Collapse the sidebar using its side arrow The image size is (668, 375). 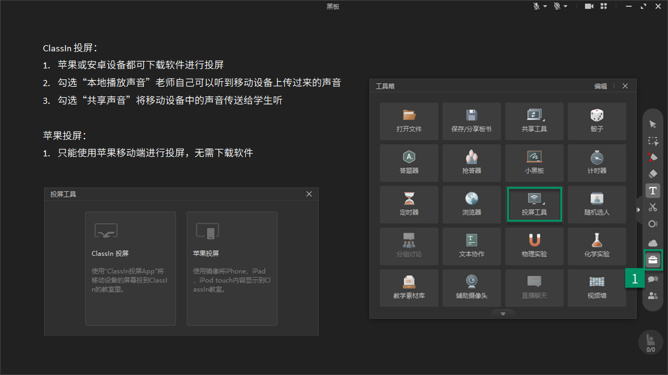click(x=638, y=209)
